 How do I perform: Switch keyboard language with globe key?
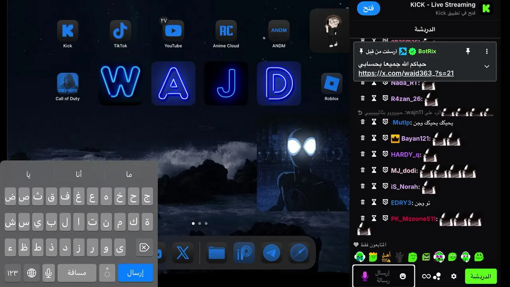pos(31,273)
